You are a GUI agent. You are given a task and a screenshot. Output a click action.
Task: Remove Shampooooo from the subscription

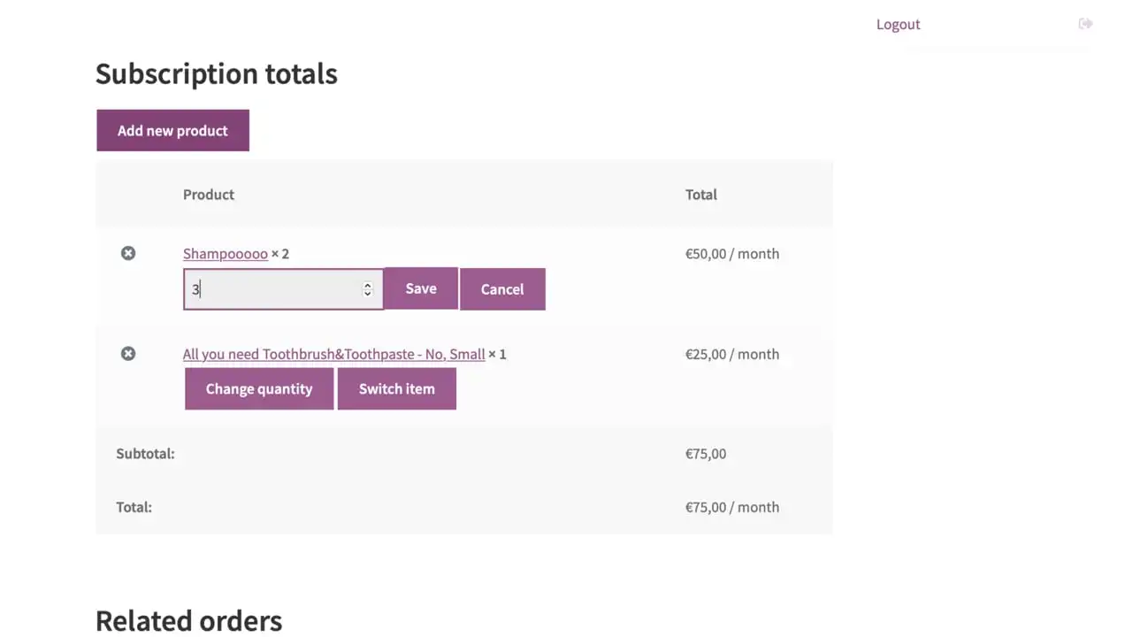pos(128,254)
